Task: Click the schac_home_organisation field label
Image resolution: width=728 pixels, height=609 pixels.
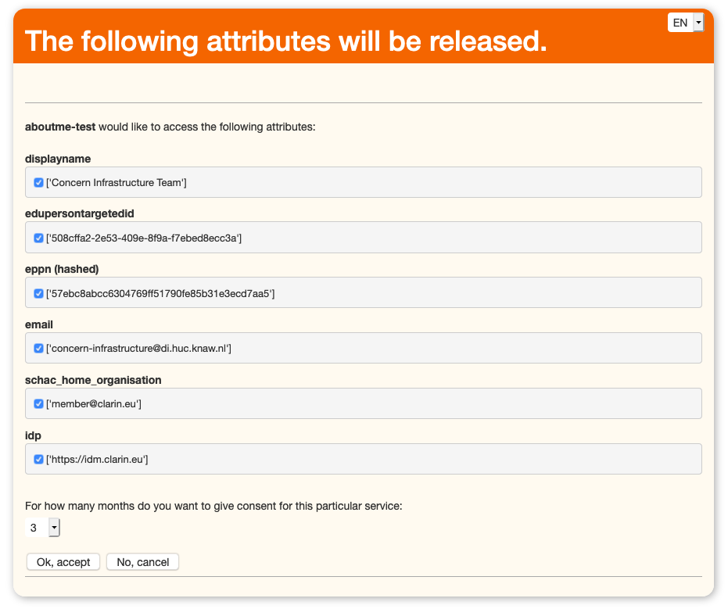Action: coord(93,380)
